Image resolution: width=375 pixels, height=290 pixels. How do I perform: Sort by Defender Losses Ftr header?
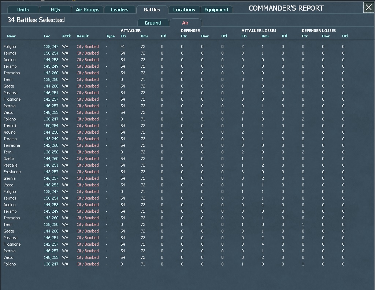click(304, 36)
